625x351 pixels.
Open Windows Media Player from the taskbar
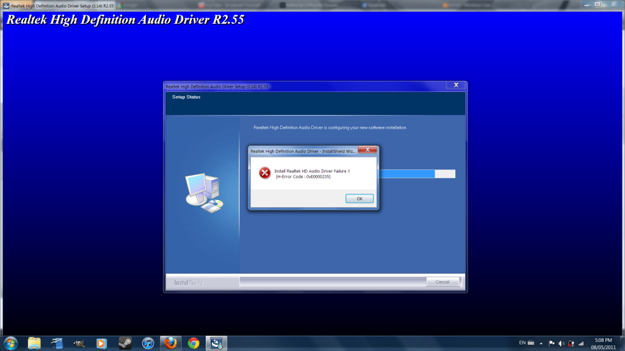[x=102, y=343]
